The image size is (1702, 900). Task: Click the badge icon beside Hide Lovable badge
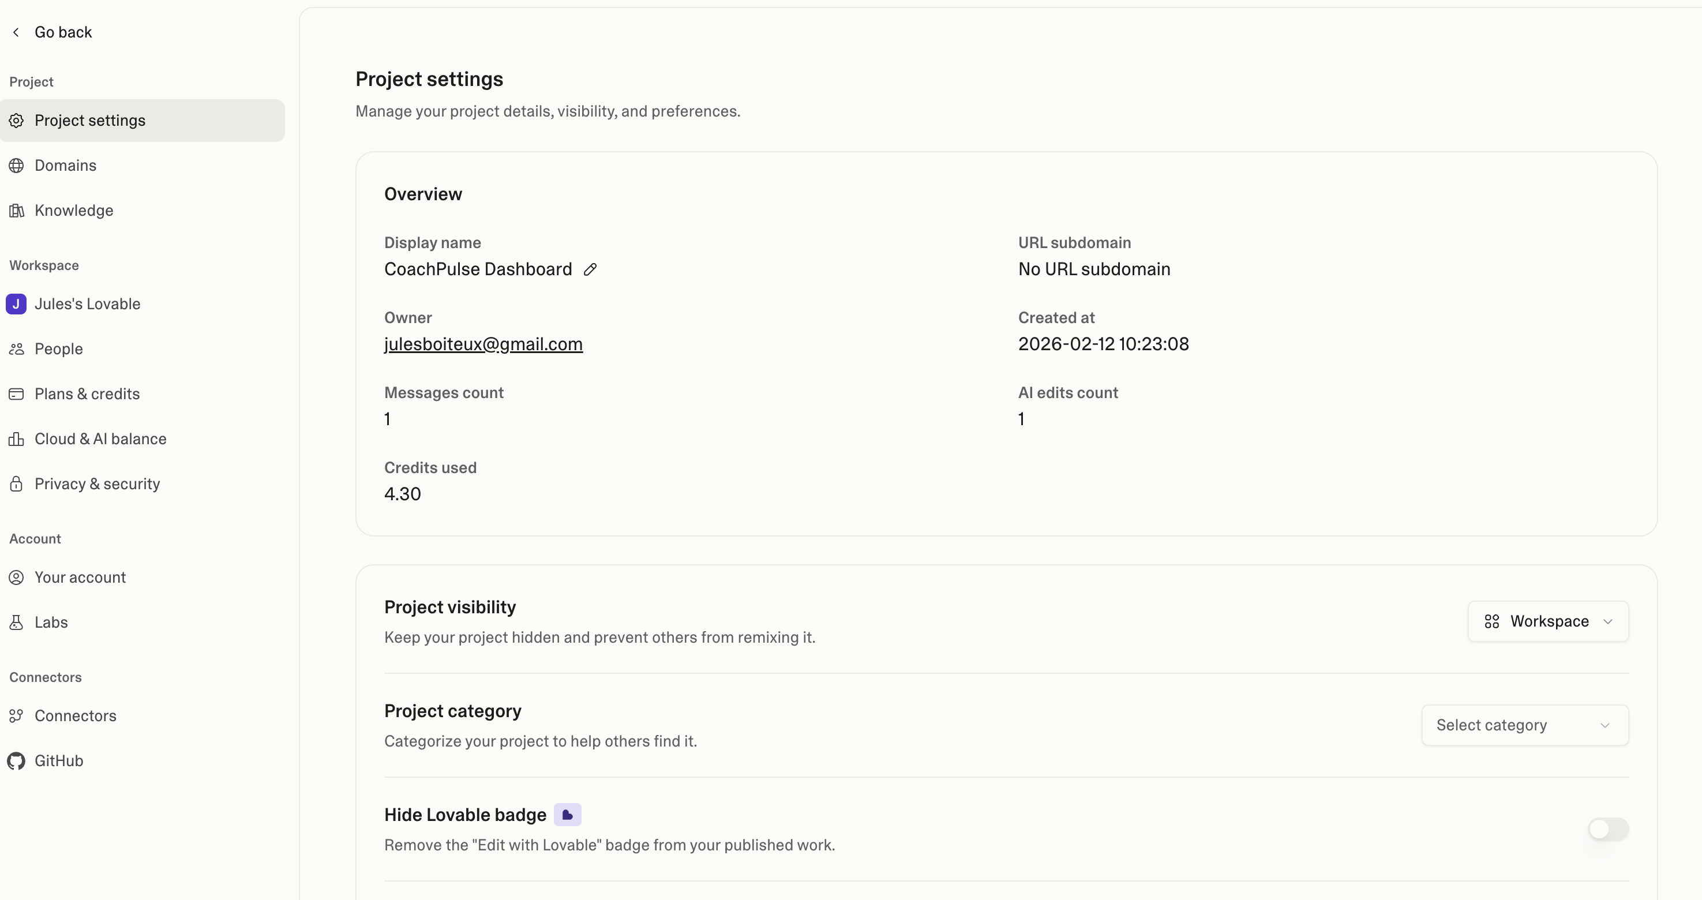[x=568, y=815]
